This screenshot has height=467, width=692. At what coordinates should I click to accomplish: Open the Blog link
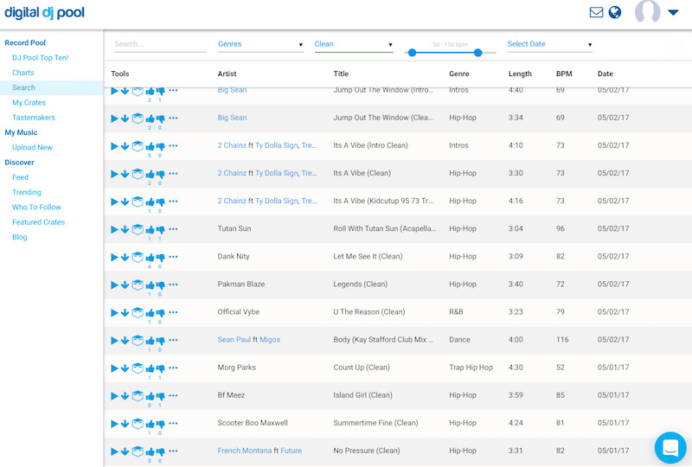point(19,238)
